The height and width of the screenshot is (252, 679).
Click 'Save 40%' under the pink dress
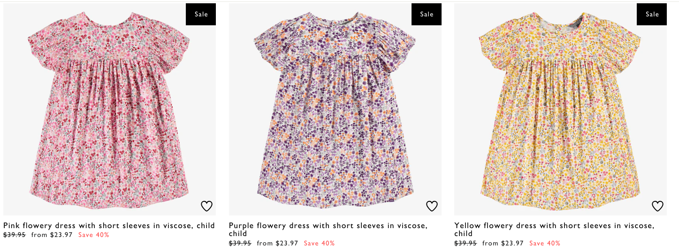(x=94, y=235)
